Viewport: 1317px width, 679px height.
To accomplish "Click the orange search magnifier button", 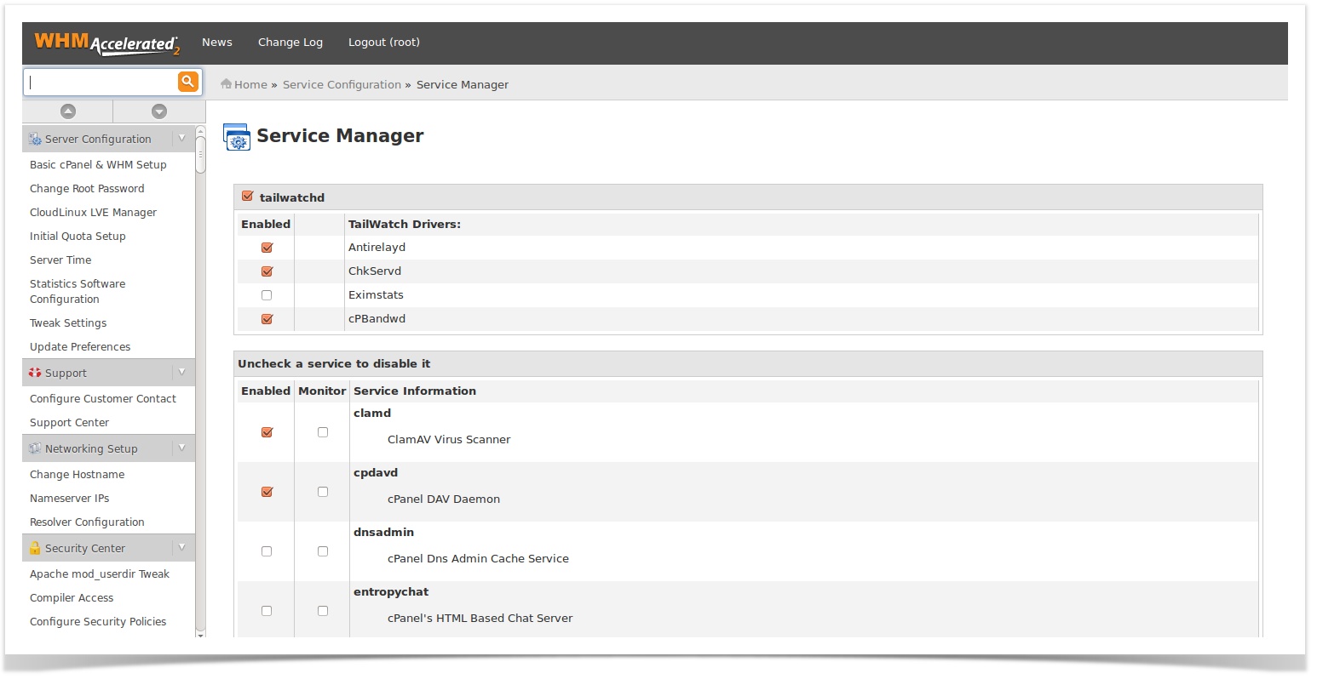I will tap(187, 82).
